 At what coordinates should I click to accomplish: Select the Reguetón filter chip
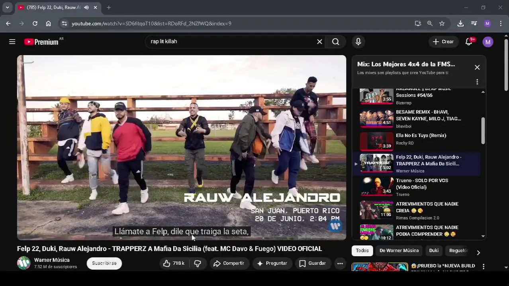[458, 251]
